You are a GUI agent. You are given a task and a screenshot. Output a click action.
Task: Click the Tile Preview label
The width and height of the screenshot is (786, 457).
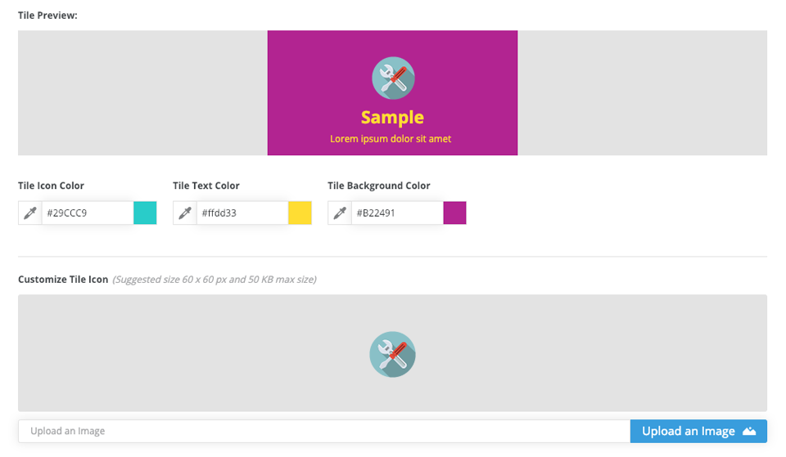point(47,16)
